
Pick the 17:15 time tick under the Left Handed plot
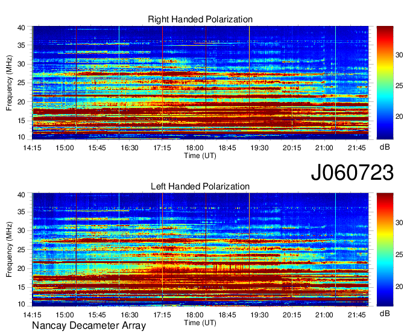(x=162, y=315)
